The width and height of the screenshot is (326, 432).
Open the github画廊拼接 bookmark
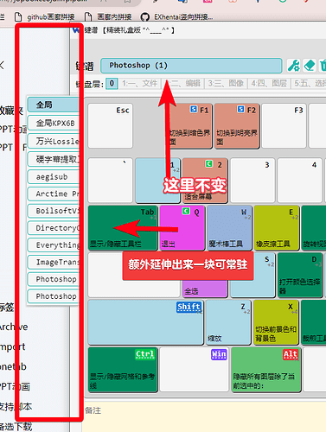coord(45,17)
